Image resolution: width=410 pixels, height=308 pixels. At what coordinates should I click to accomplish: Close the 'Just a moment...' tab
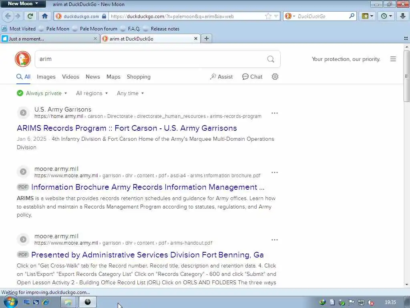[x=95, y=39]
